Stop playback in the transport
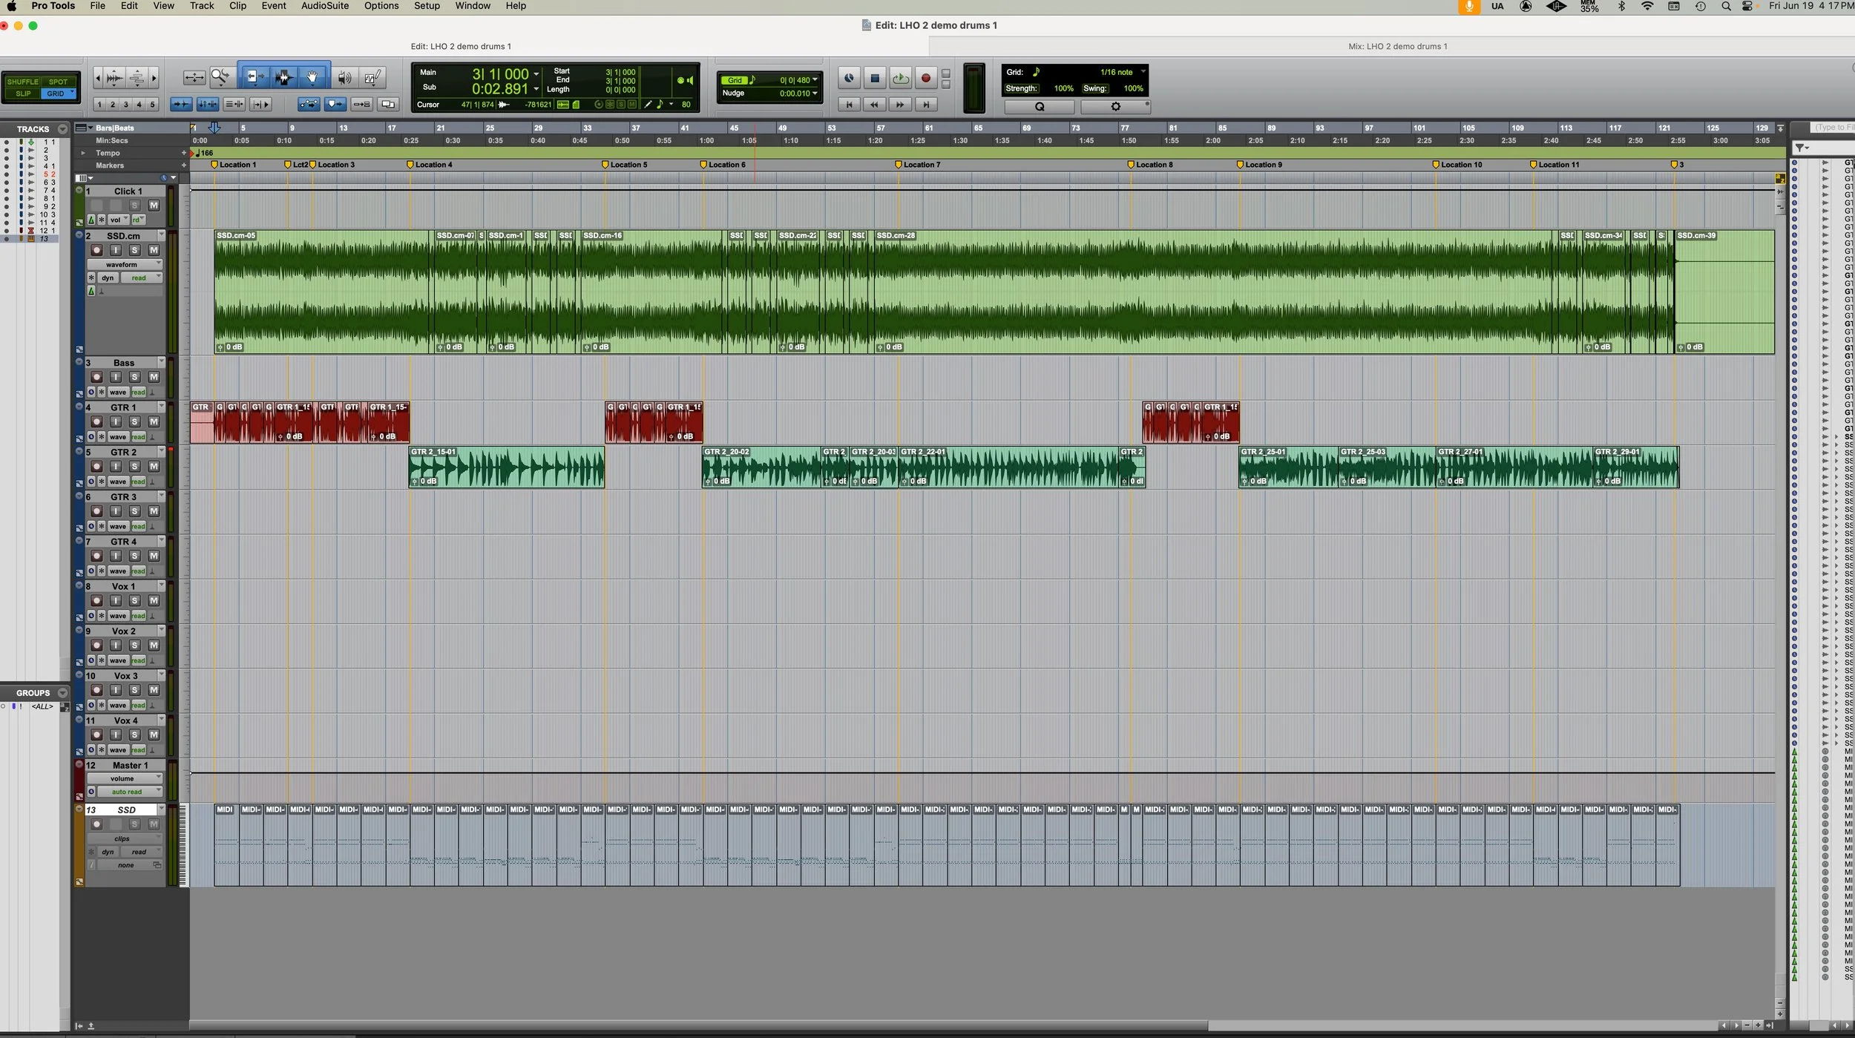 click(875, 78)
